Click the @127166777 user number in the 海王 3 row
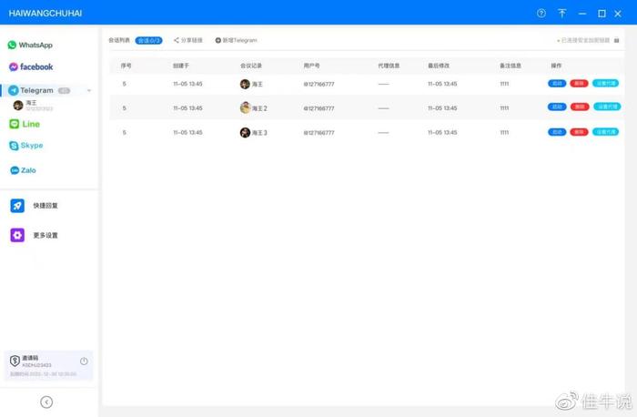The image size is (637, 417). (318, 133)
